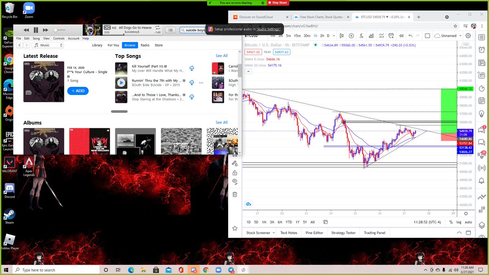The image size is (489, 275).
Task: Start bar replay mode
Action: [x=401, y=36]
